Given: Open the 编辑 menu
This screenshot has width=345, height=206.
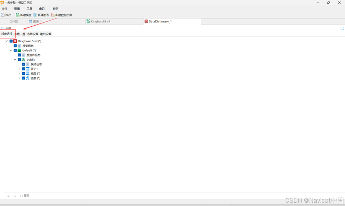Looking at the screenshot, I should (x=17, y=9).
